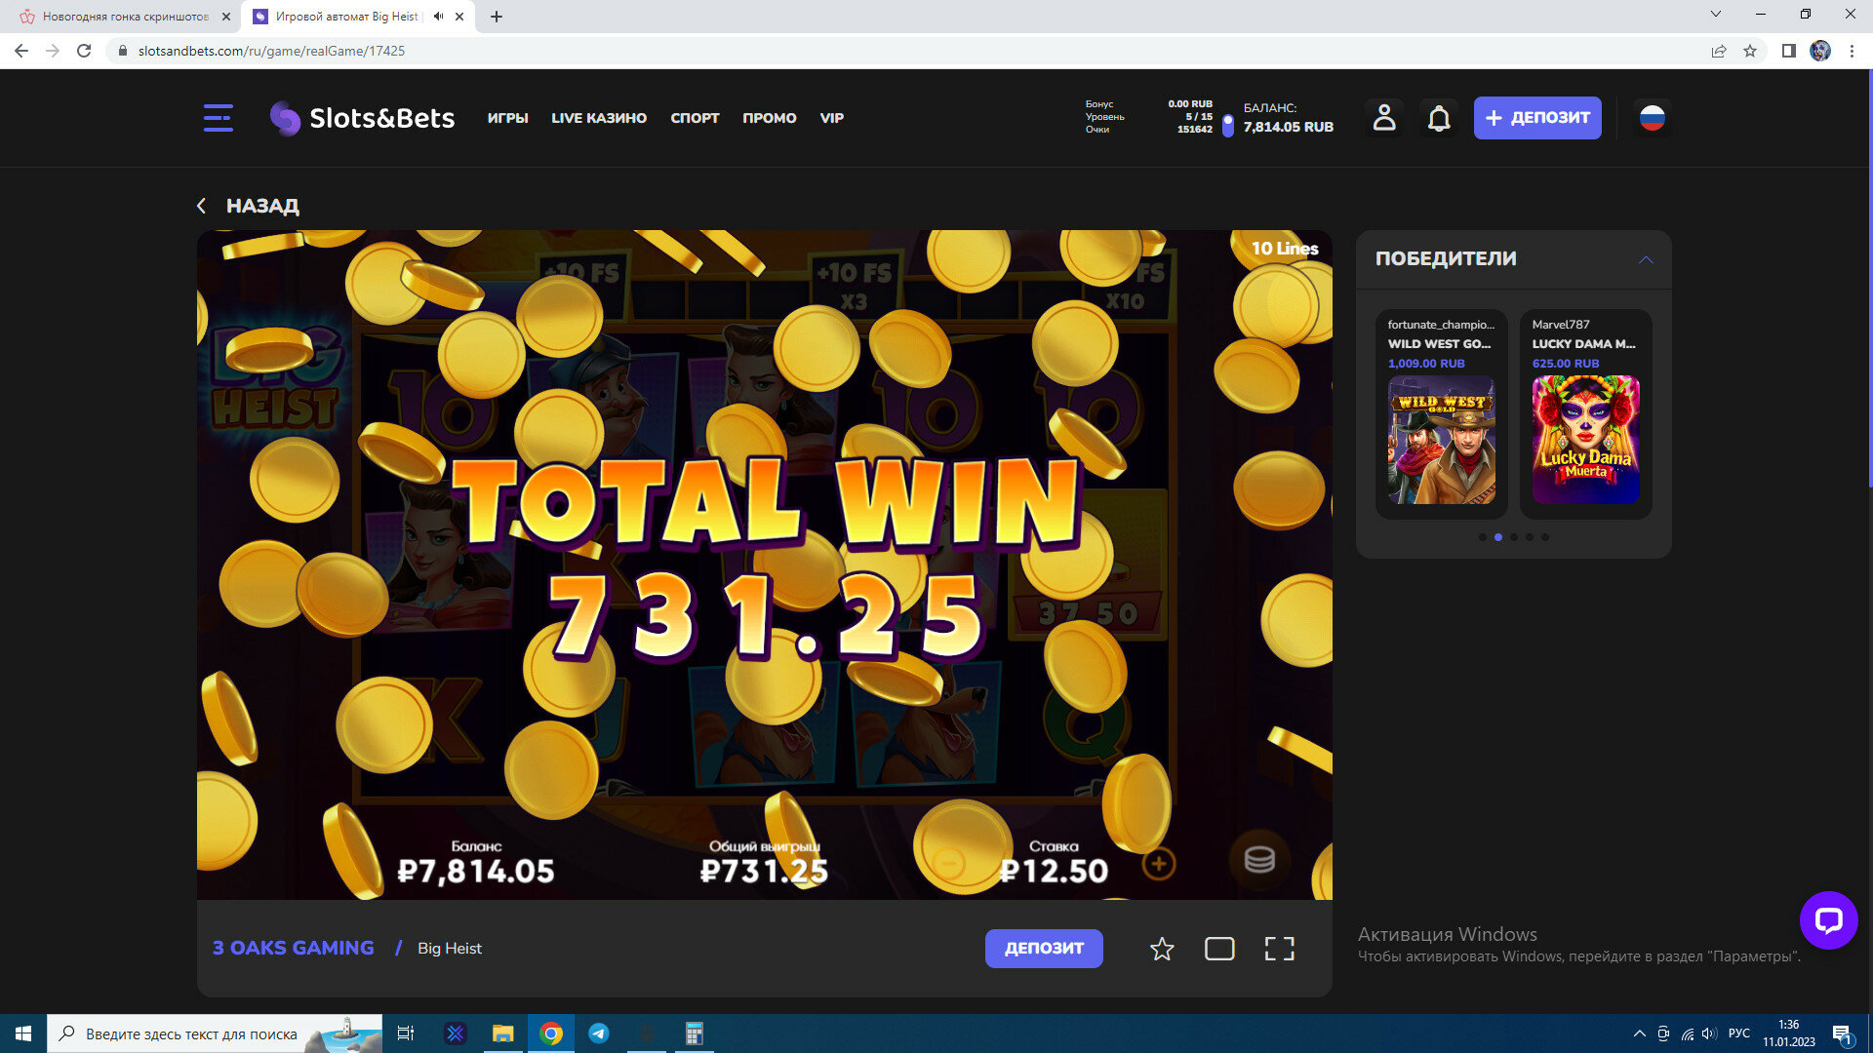Open the notifications bell
This screenshot has width=1873, height=1053.
pyautogui.click(x=1439, y=118)
